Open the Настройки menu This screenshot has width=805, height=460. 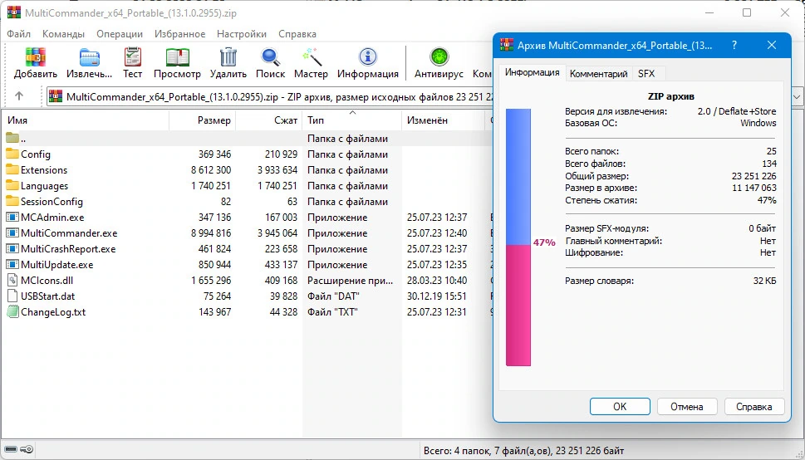pyautogui.click(x=242, y=34)
